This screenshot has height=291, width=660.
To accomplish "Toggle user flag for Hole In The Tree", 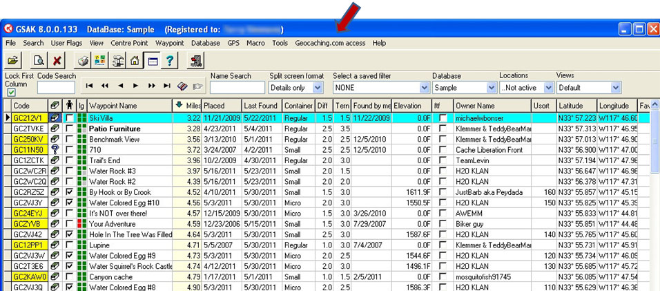I will [x=70, y=234].
